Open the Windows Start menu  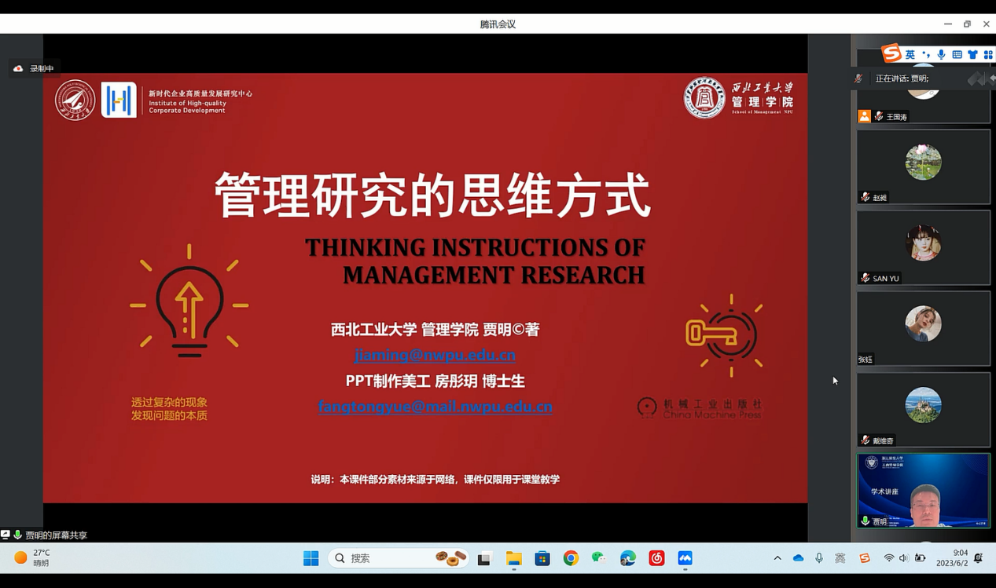pos(311,558)
